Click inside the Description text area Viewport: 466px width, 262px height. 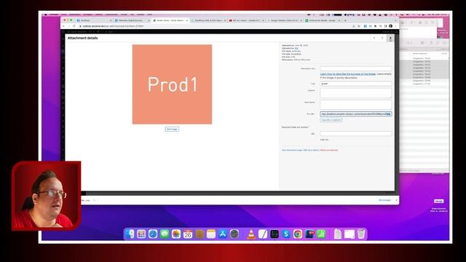point(356,105)
